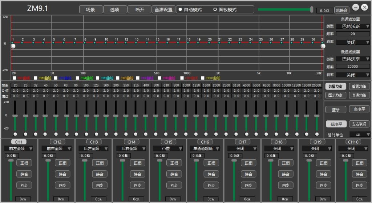Click the master volume slider handle
Image resolution: width=372 pixels, height=203 pixels.
[311, 9]
